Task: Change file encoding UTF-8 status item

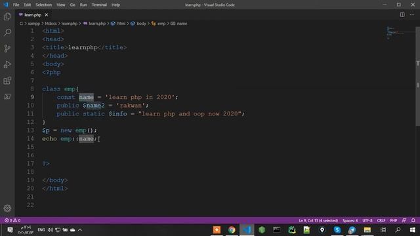Action: coord(367,220)
